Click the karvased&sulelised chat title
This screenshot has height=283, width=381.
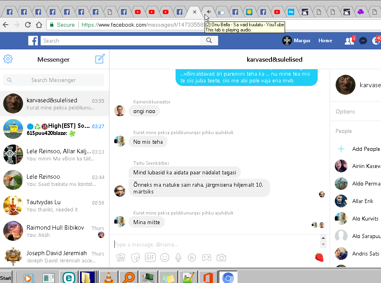[x=275, y=59]
